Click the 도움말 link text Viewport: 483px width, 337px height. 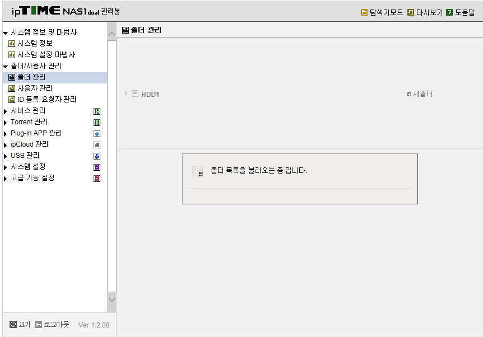coord(465,12)
